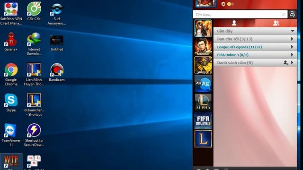
Task: Select the League of Legends (11/37) label
Action: [240, 47]
